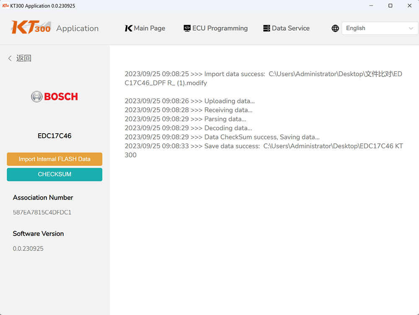Viewport: 419px width, 315px height.
Task: Click the 返回 back link
Action: pyautogui.click(x=24, y=58)
